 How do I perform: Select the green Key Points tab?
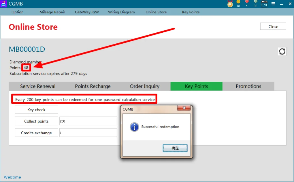(x=197, y=86)
